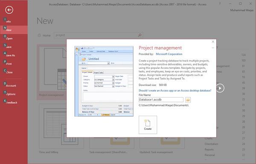Click the Microsoft Corporation provider link
This screenshot has height=164, width=256.
click(169, 54)
